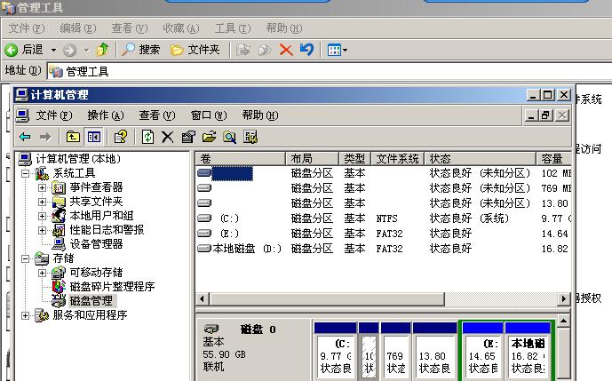Viewport: 612px width, 381px height.
Task: Open the 后退 history dropdown arrow
Action: [x=53, y=50]
